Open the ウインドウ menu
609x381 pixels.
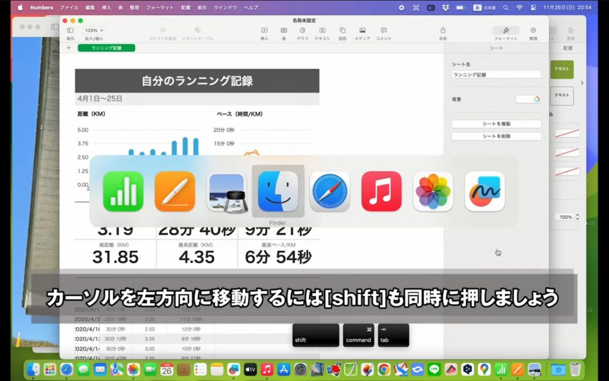(225, 8)
